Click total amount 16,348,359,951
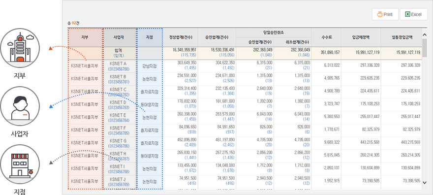 184,50
